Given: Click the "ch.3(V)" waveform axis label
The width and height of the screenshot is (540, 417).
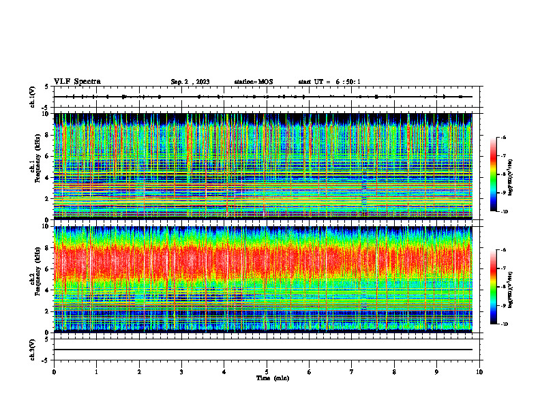Looking at the screenshot, I should (x=32, y=350).
